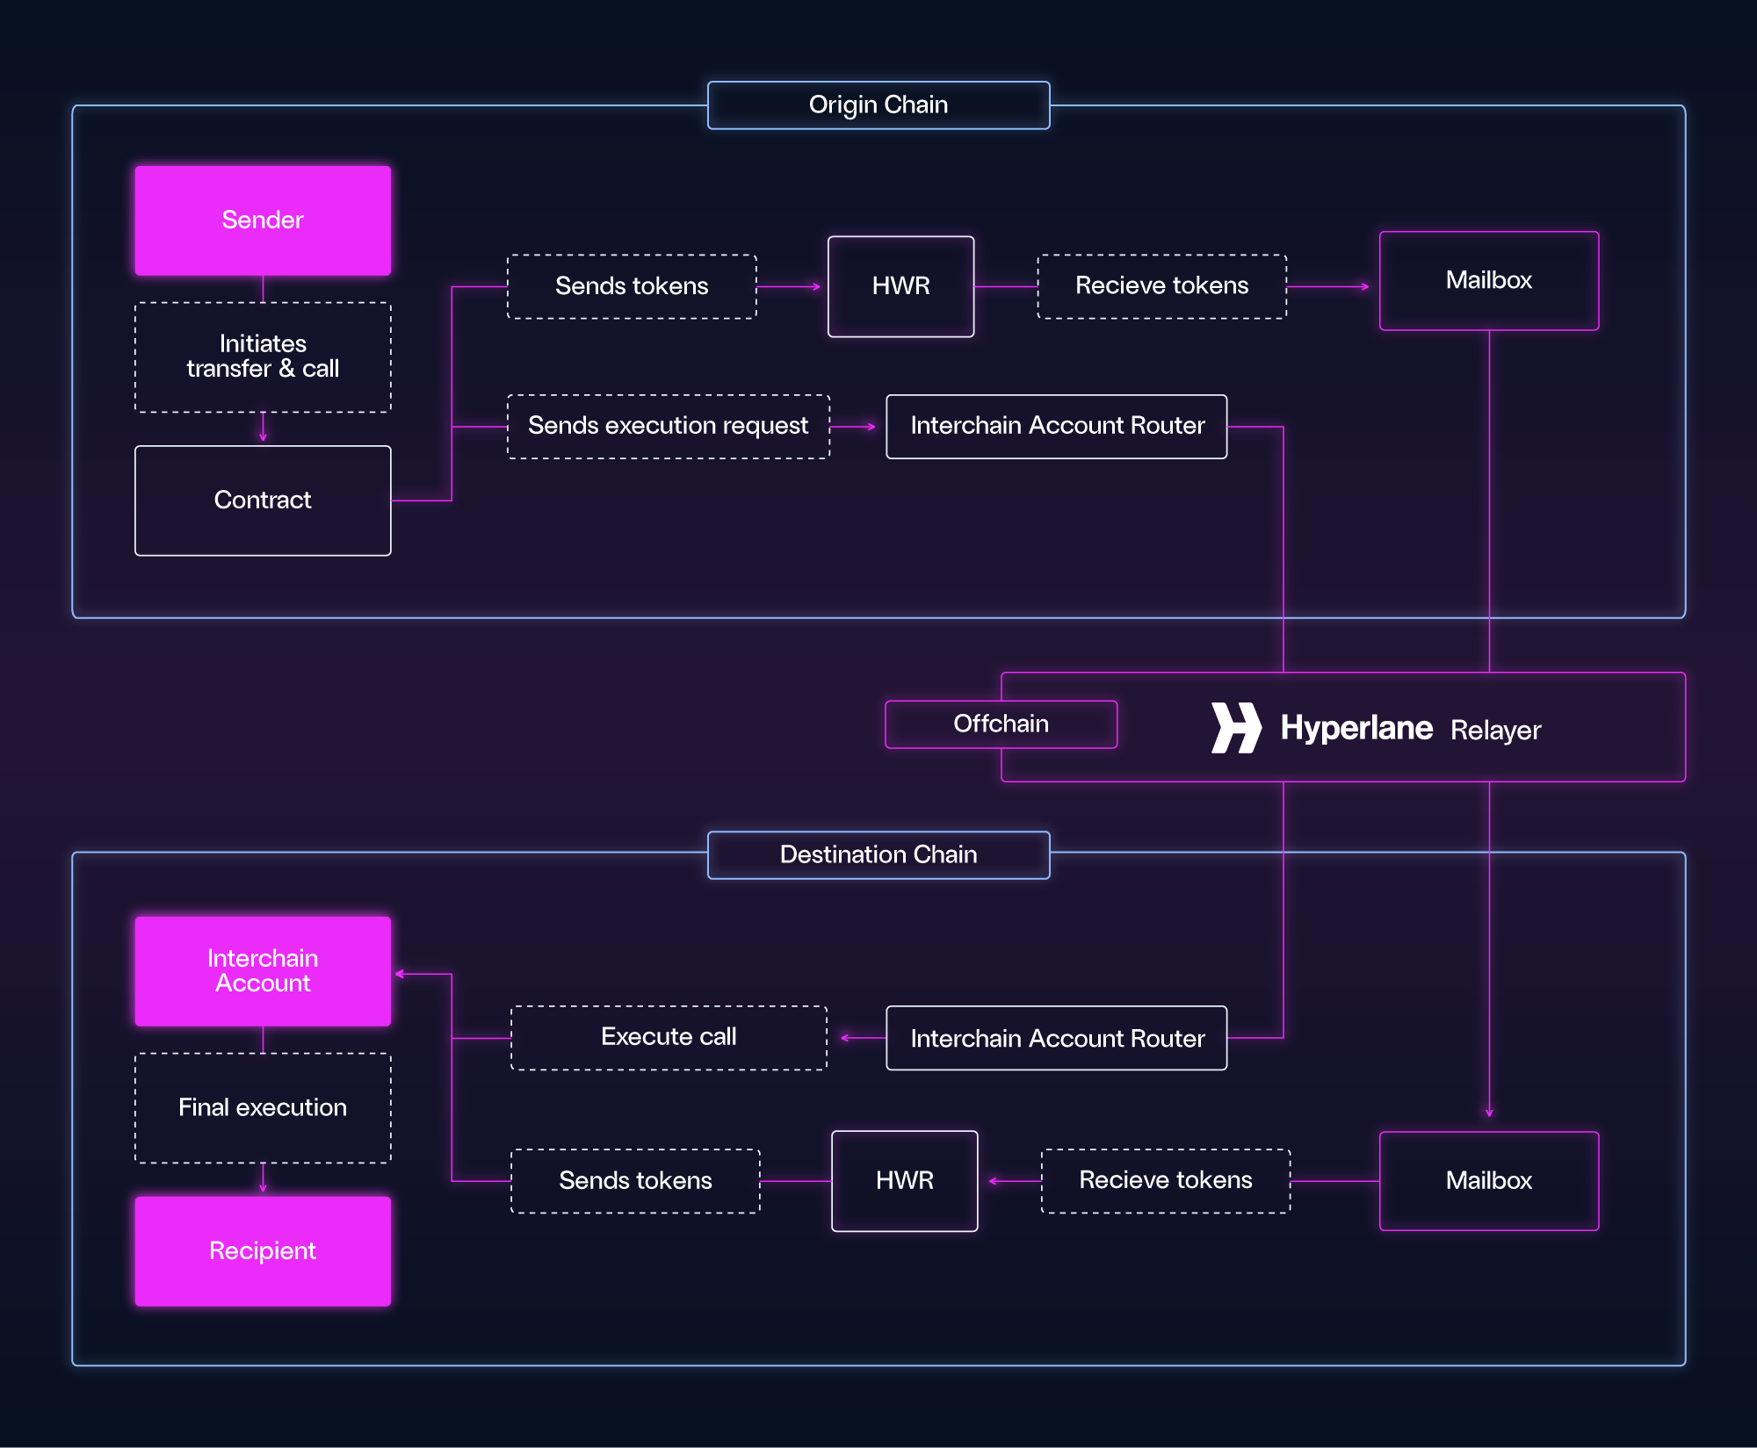
Task: Click Interchain Account Router in Destination Chain
Action: [1056, 1038]
